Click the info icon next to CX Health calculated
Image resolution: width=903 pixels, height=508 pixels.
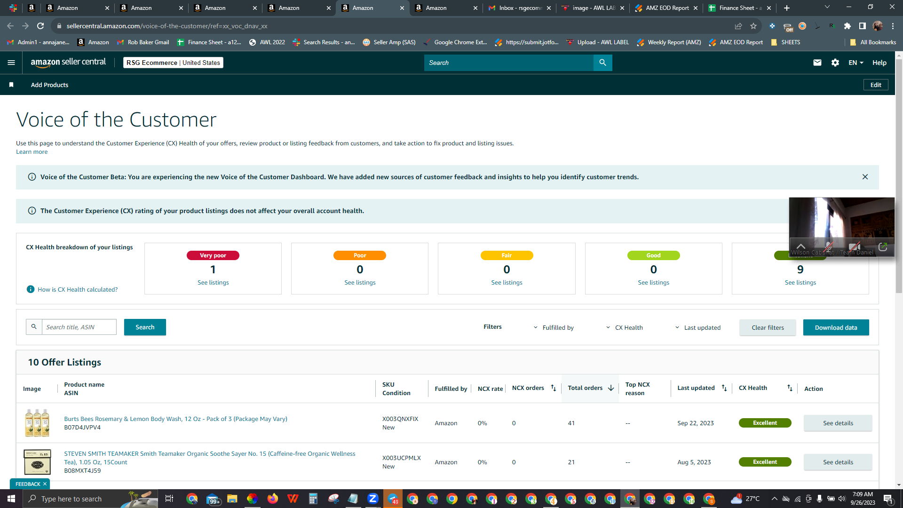pyautogui.click(x=31, y=289)
